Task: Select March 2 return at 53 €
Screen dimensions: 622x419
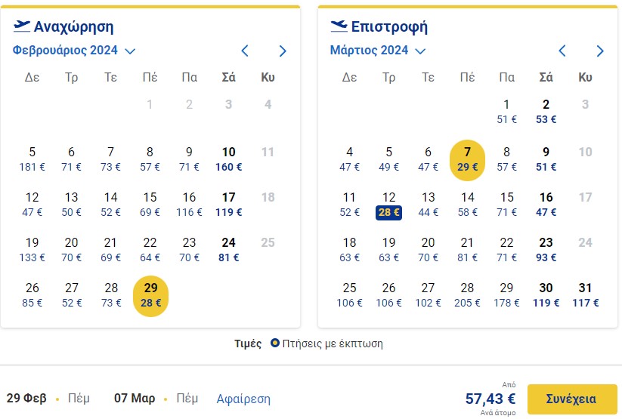Action: (546, 112)
